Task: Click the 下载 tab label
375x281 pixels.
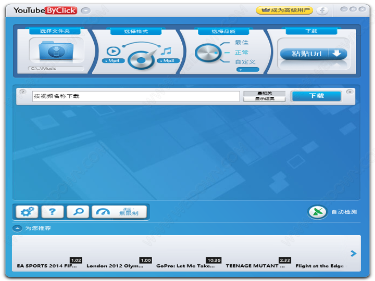Action: click(x=311, y=31)
